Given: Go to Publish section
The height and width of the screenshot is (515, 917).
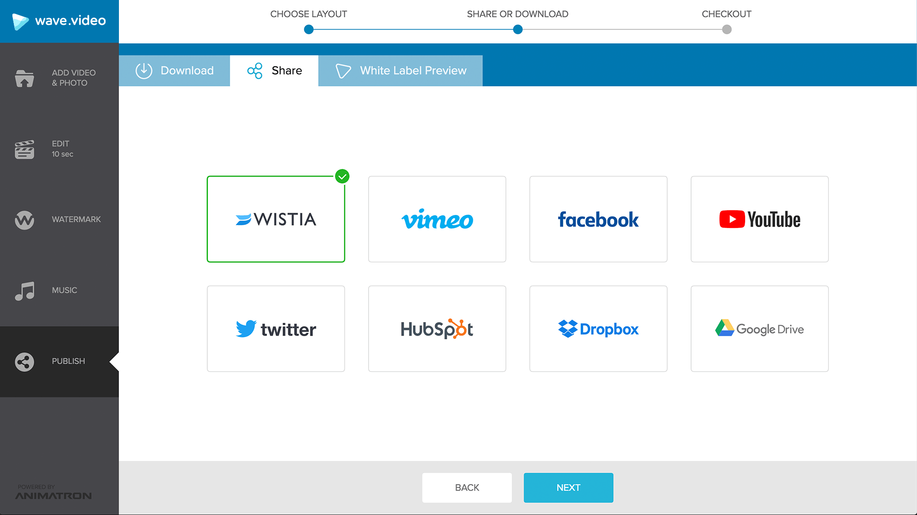Looking at the screenshot, I should click(59, 362).
